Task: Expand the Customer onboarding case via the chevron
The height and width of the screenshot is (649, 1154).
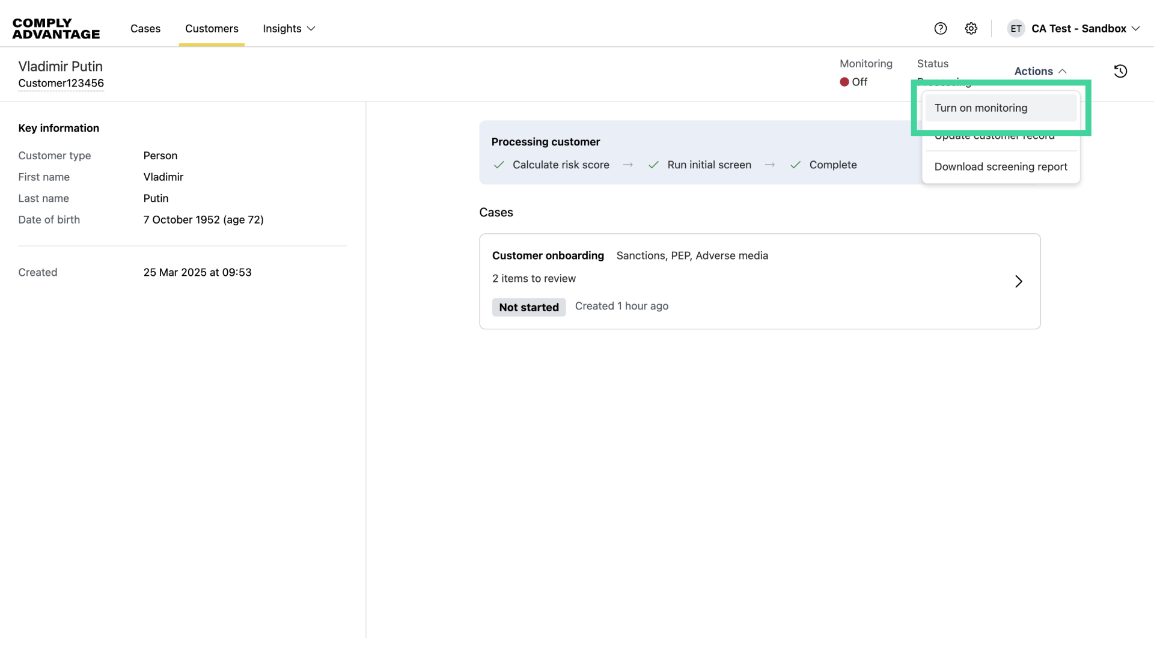Action: click(1018, 281)
